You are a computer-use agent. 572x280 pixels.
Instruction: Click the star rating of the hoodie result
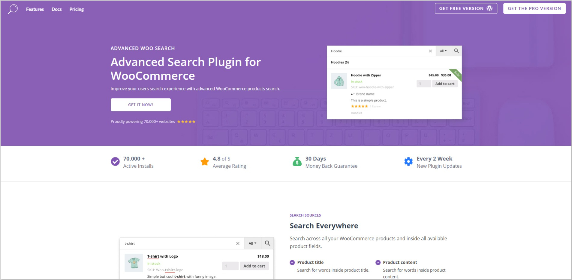tap(359, 106)
